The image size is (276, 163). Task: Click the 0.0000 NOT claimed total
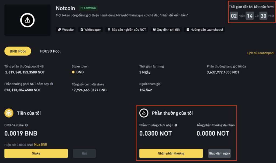[213, 133]
